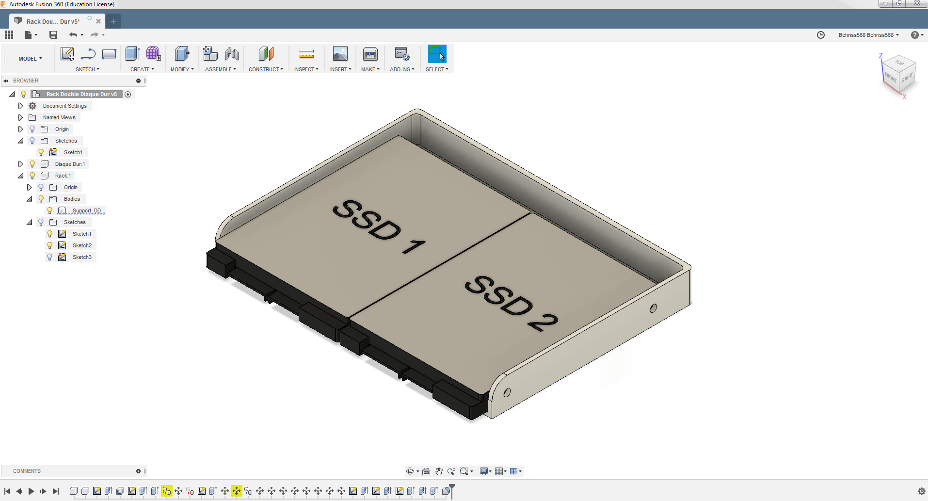Open Bchriss568 account menu

pyautogui.click(x=868, y=35)
